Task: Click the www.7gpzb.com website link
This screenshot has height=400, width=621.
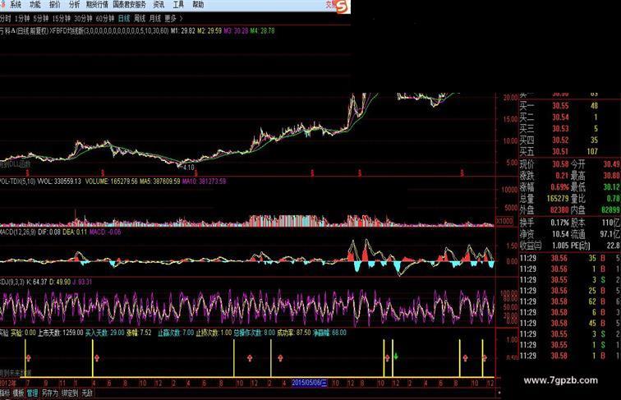Action: tap(561, 380)
